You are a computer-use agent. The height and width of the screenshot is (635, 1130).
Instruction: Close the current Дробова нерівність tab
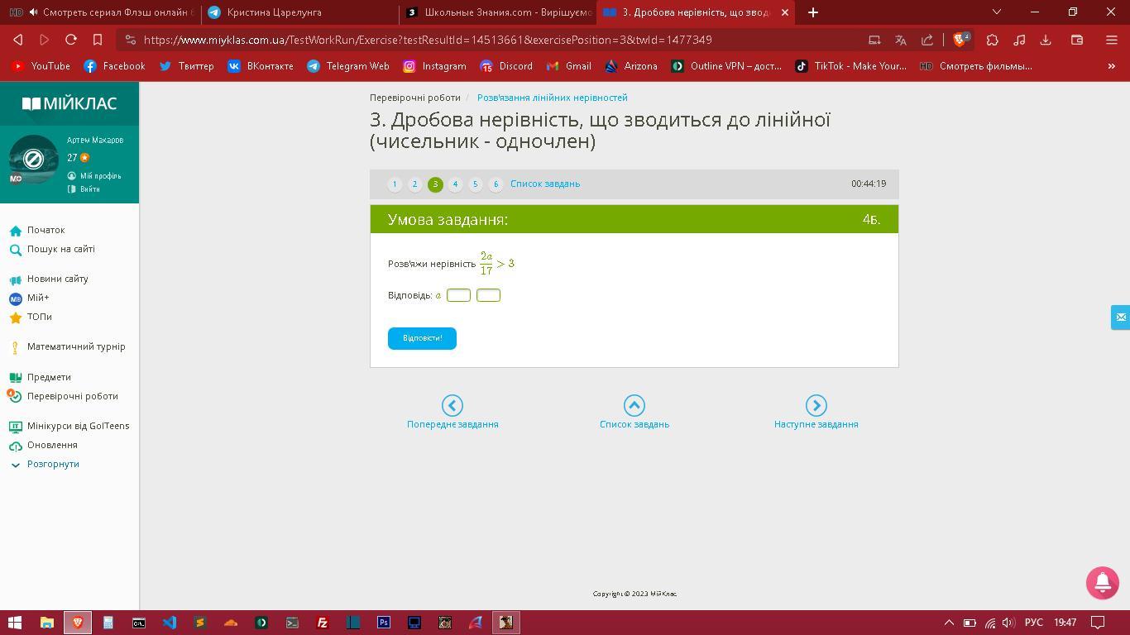(785, 12)
